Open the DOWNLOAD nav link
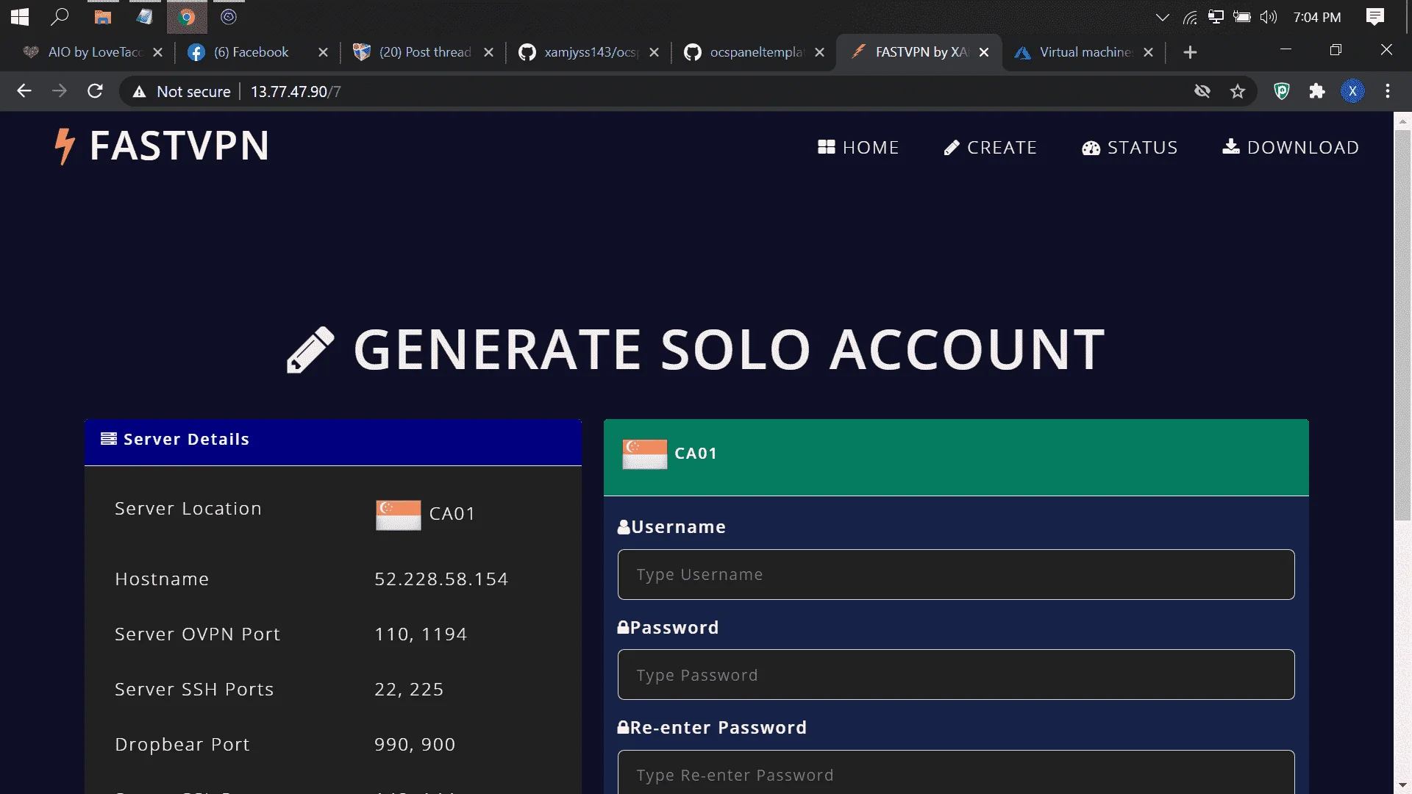 click(1291, 147)
